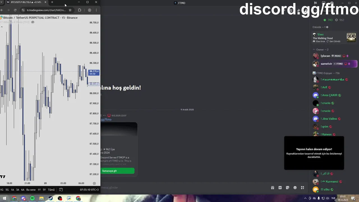This screenshot has width=359, height=202.
Task: Open Windows Start menu
Action: (x=4, y=199)
